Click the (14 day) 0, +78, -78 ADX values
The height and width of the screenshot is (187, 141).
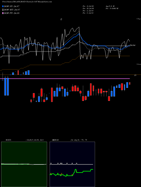click(79, 140)
